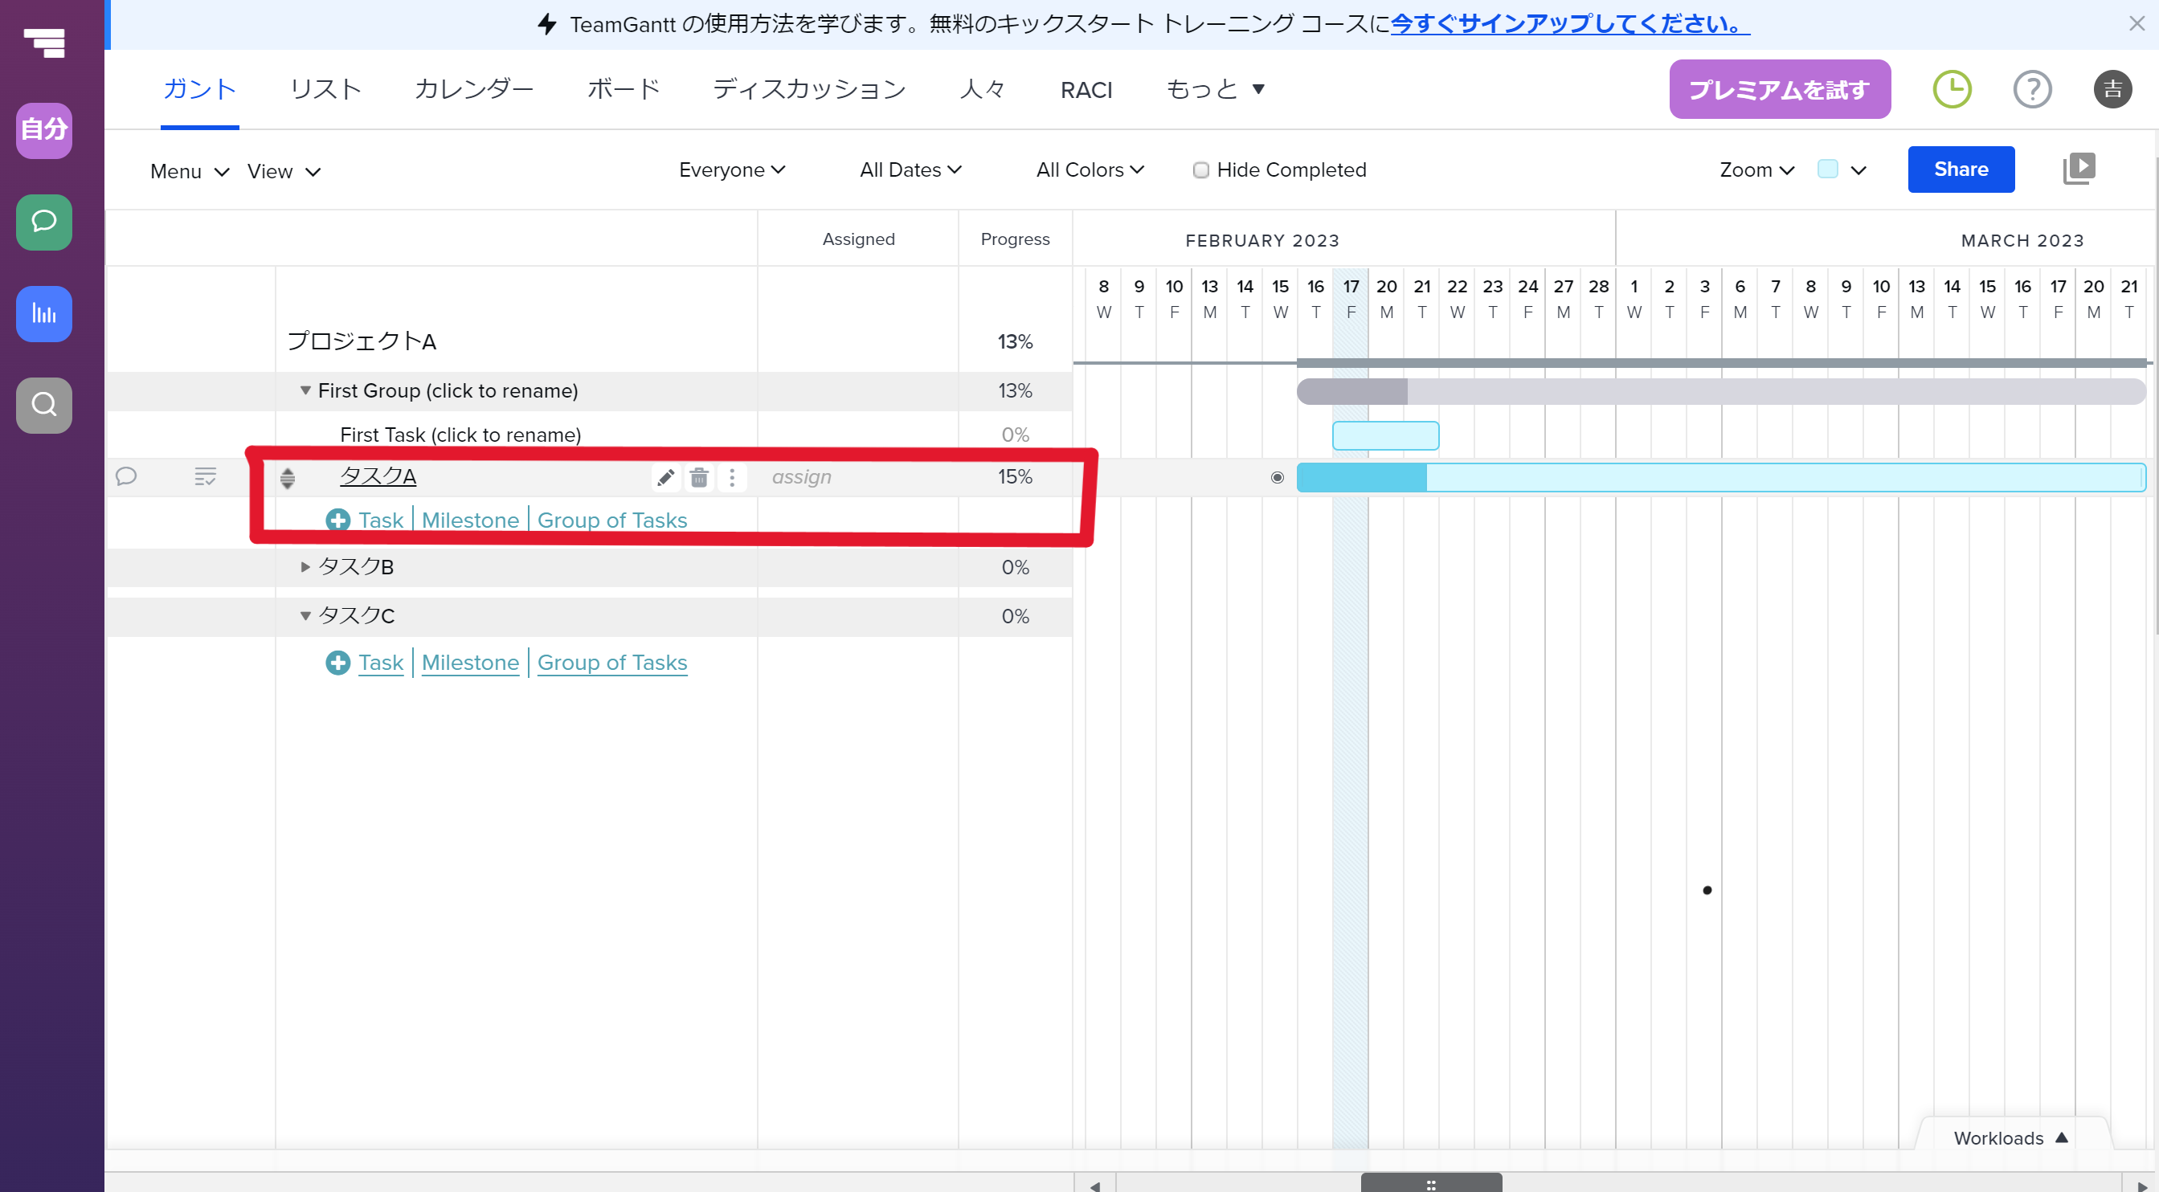Viewport: 2159px width, 1192px height.
Task: Open the checklist notes icon beside タスクA
Action: click(x=206, y=476)
